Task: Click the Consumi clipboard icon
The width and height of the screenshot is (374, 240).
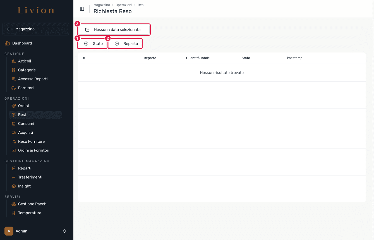Action: point(13,124)
